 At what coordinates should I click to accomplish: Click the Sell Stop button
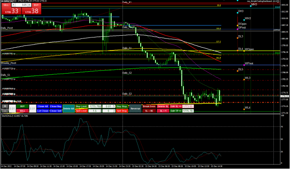click(x=122, y=111)
